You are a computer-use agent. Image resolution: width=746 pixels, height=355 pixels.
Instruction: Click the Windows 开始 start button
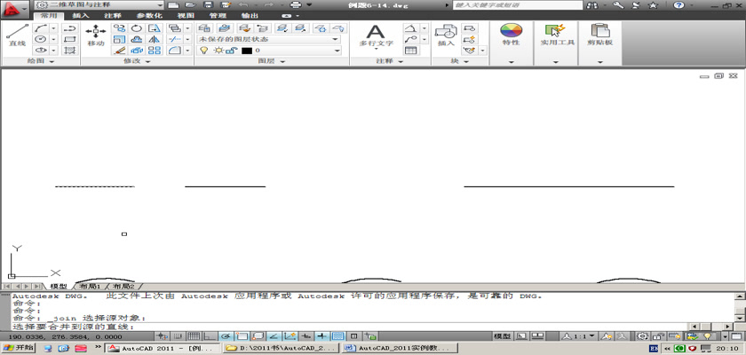[x=18, y=348]
